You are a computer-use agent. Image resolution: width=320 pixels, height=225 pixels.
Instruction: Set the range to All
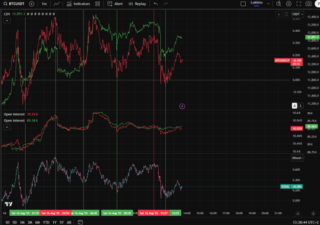69,222
